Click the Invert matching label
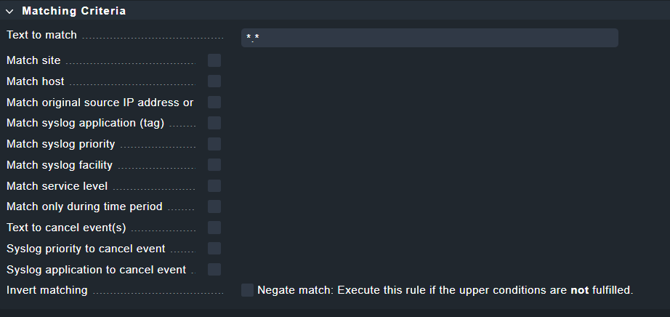 (x=47, y=291)
